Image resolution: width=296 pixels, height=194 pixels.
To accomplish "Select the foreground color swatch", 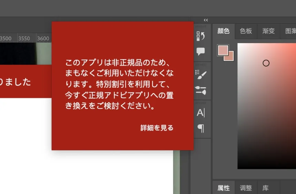I will [223, 50].
